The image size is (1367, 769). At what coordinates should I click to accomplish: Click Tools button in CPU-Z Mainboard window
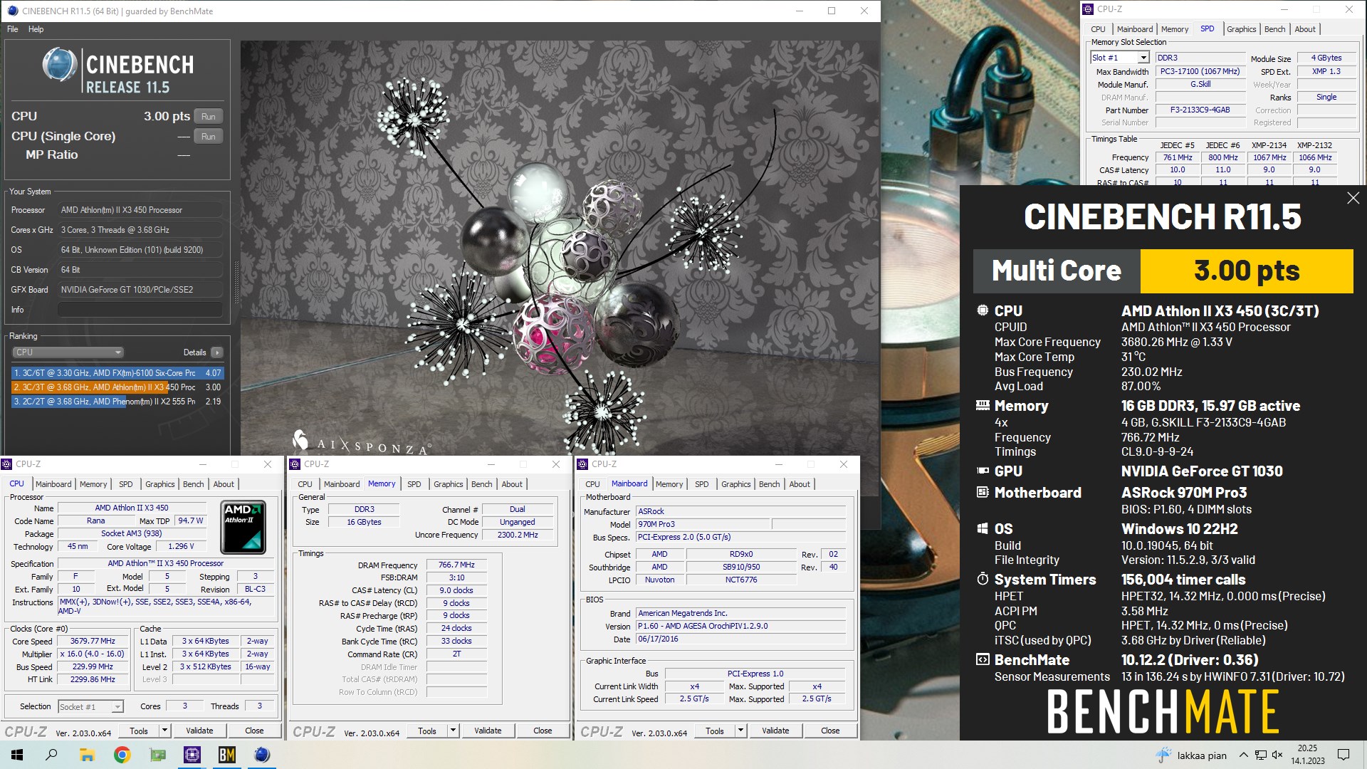(714, 731)
